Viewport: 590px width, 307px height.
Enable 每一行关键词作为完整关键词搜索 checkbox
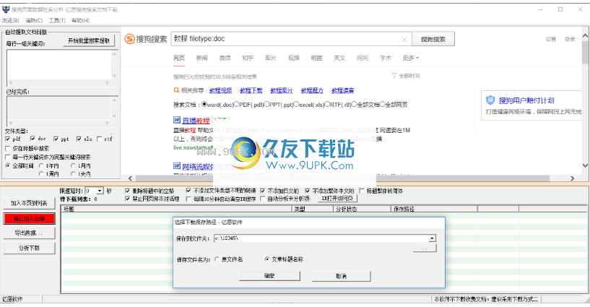click(x=8, y=157)
